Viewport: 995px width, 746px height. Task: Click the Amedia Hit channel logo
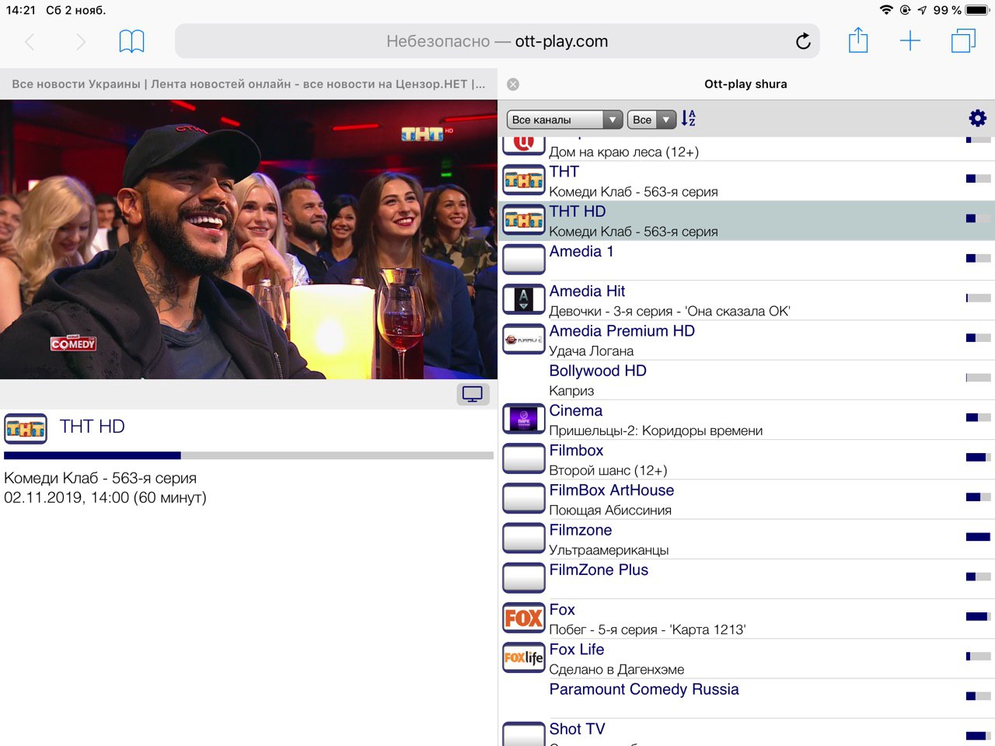(524, 300)
